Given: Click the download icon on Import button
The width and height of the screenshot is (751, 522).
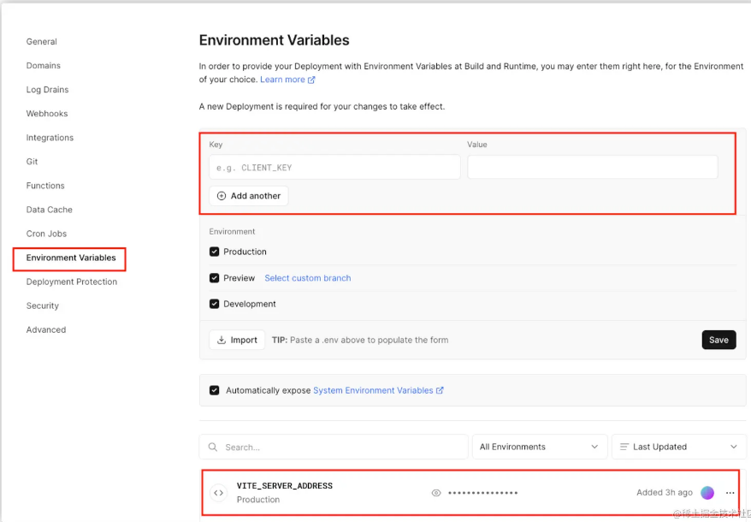Looking at the screenshot, I should pyautogui.click(x=222, y=340).
